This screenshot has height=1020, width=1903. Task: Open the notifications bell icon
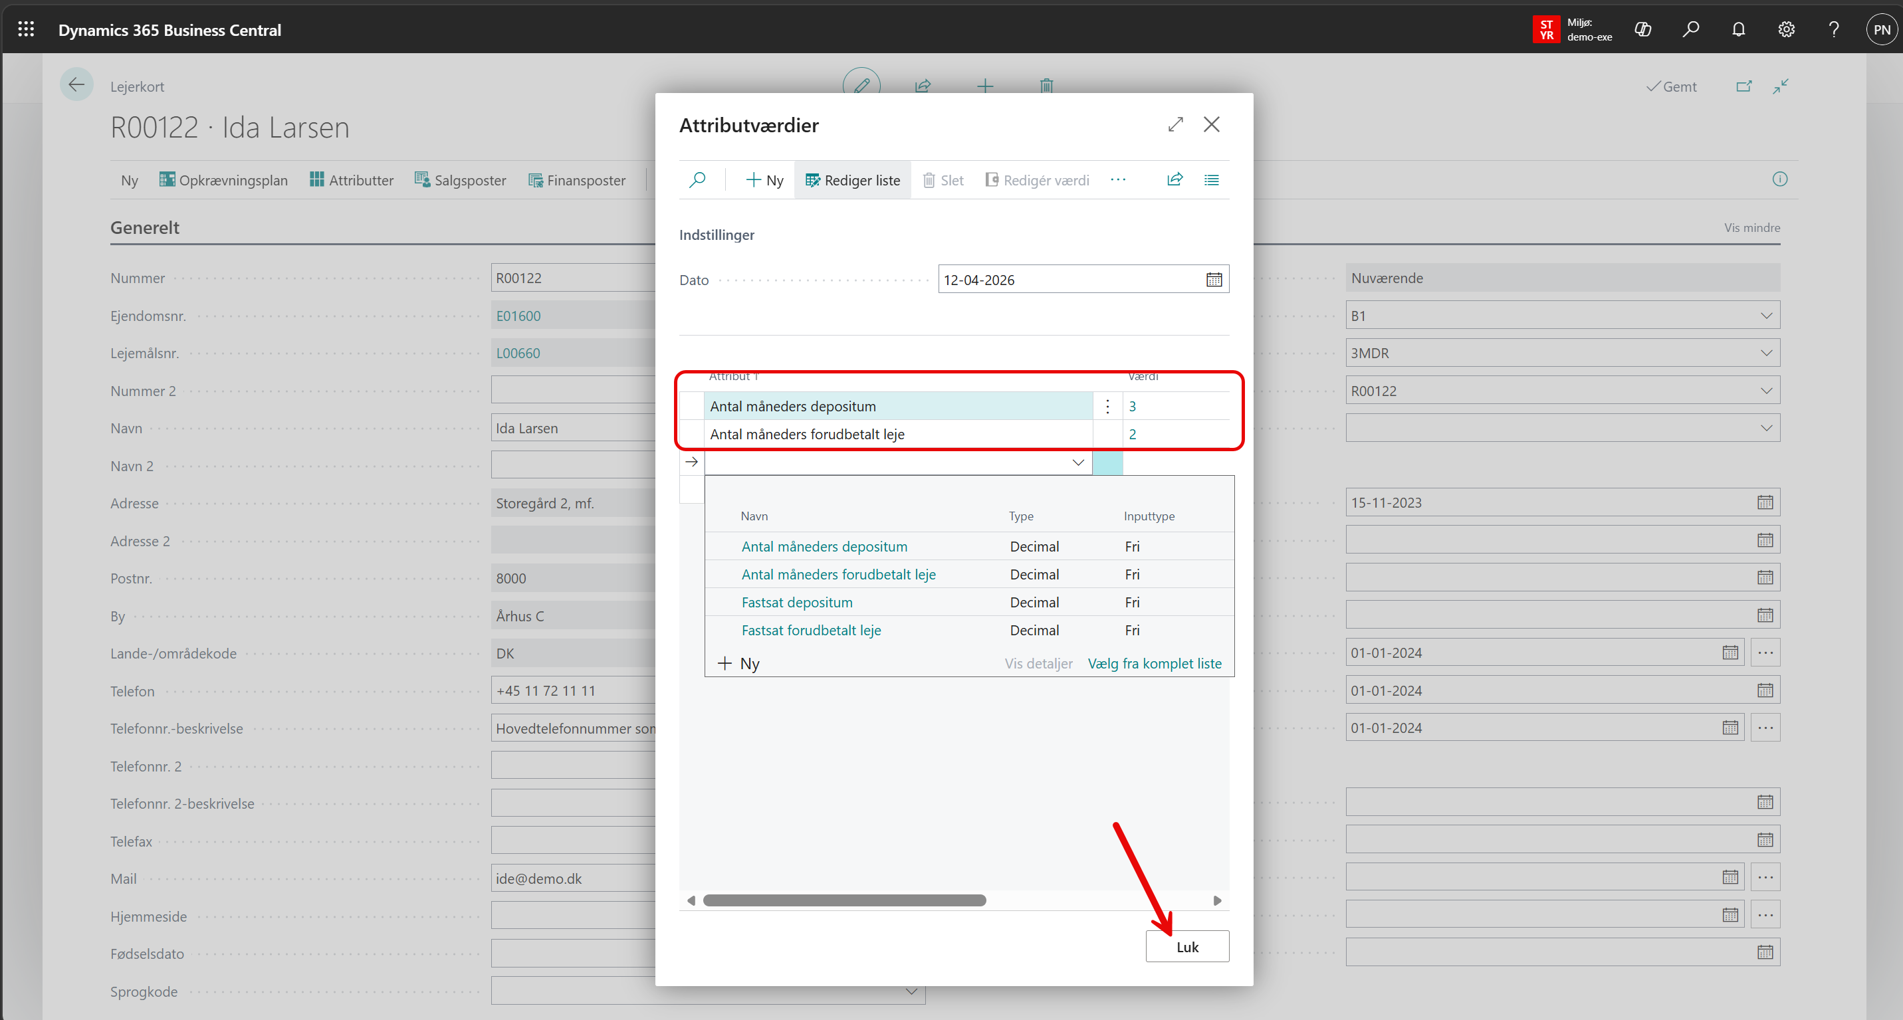coord(1738,29)
